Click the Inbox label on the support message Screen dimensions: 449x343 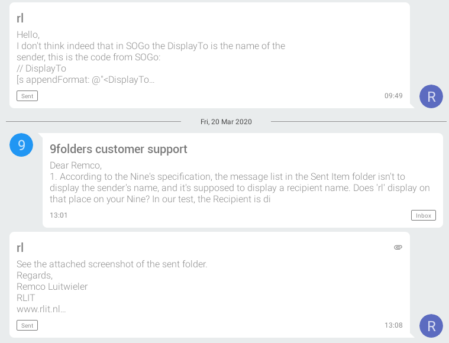click(424, 215)
